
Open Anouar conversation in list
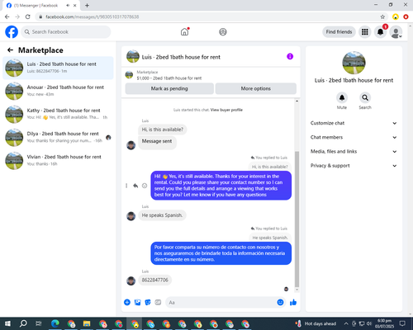[x=58, y=91]
